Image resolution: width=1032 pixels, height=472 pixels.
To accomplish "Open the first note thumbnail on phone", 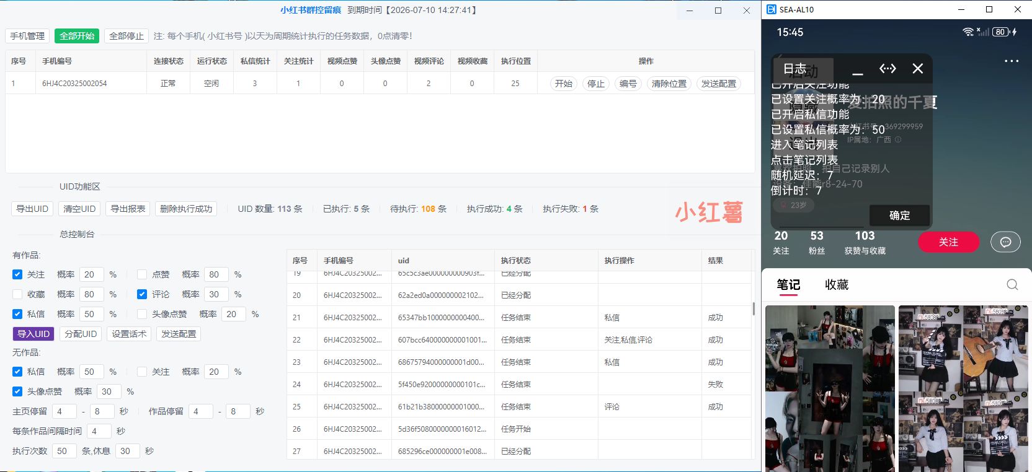I will pos(830,388).
